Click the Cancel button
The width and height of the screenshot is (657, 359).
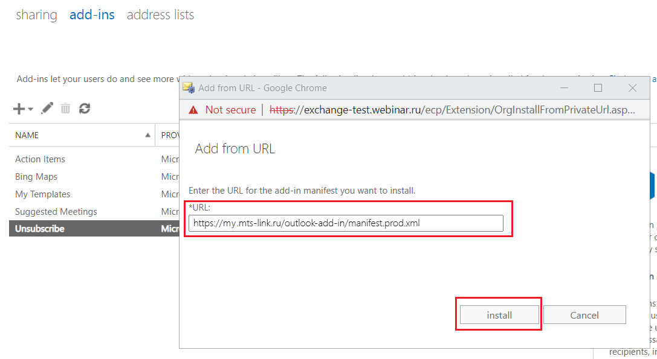(584, 314)
